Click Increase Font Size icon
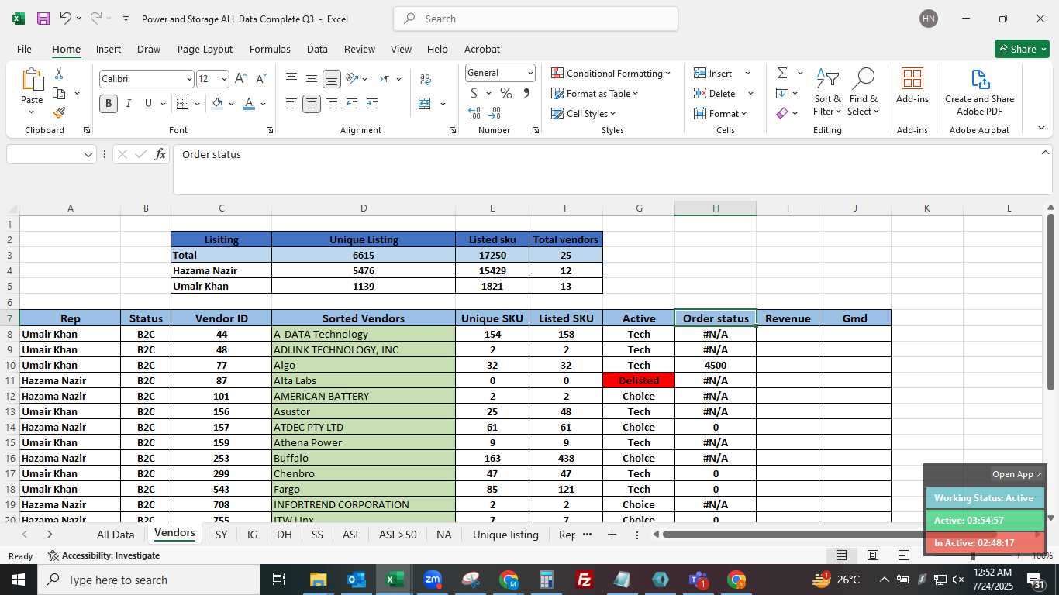 coord(240,79)
